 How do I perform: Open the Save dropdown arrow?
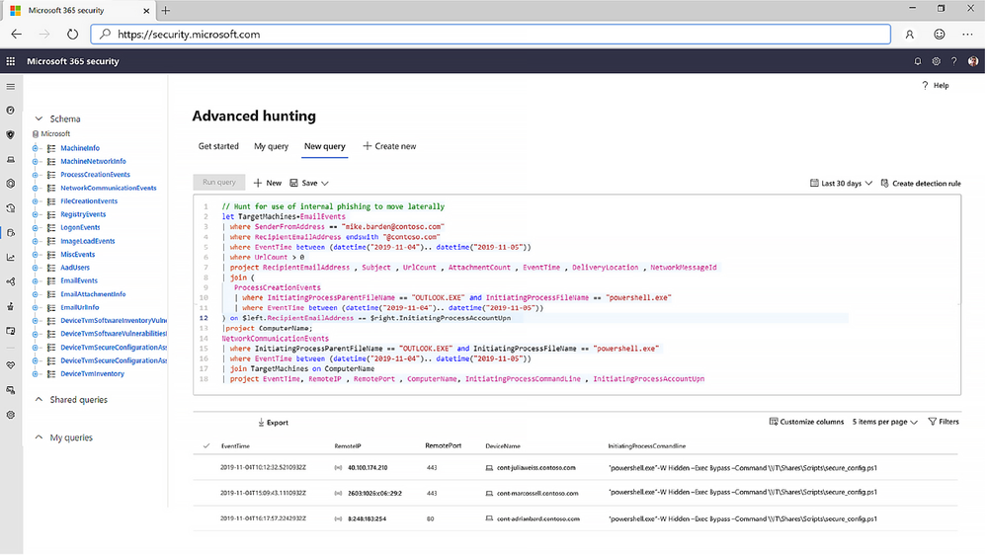click(x=325, y=183)
